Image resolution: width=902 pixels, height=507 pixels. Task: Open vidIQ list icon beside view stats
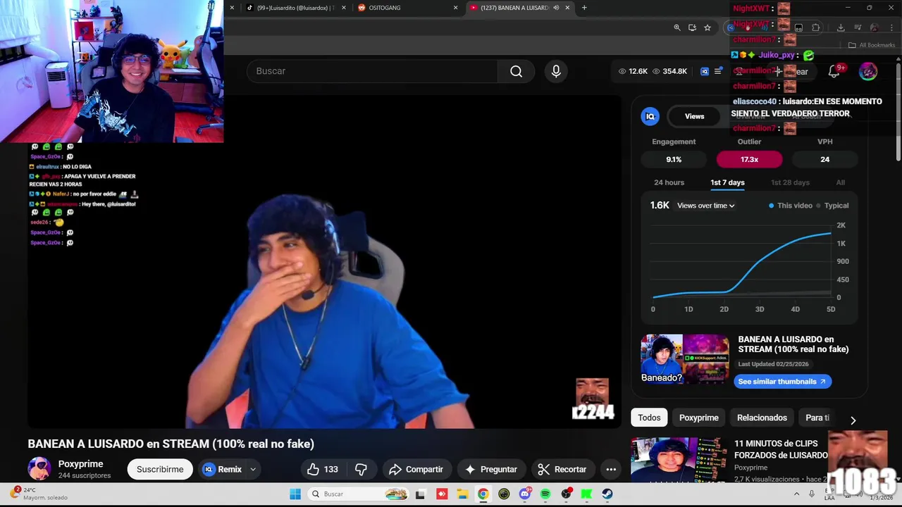pos(718,71)
